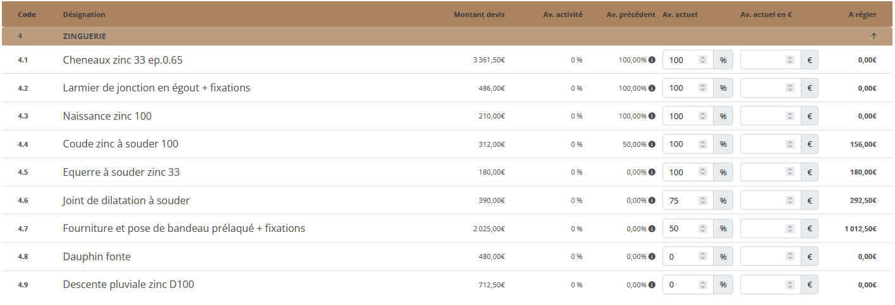Click Av. actuel percent field for Dauphin fonte
Screen dimensions: 895x305
tap(688, 256)
